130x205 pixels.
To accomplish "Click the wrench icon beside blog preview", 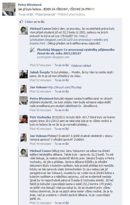I will pyautogui.click(x=32, y=50).
